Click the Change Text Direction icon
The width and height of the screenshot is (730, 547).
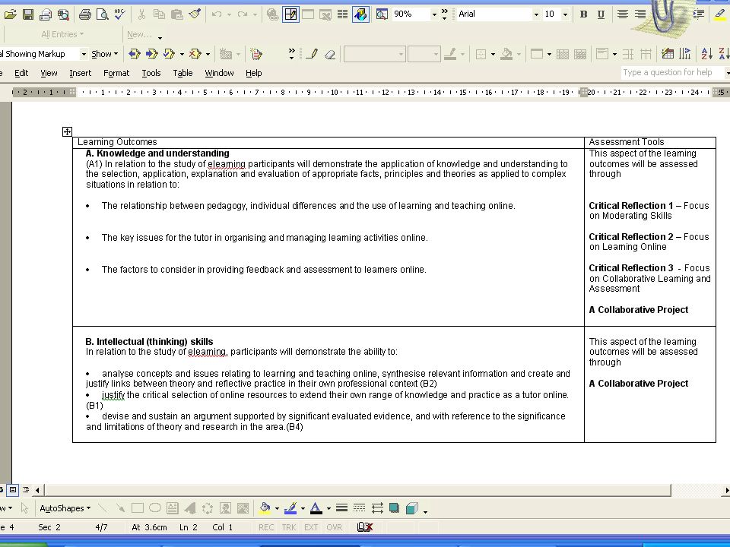coord(685,54)
